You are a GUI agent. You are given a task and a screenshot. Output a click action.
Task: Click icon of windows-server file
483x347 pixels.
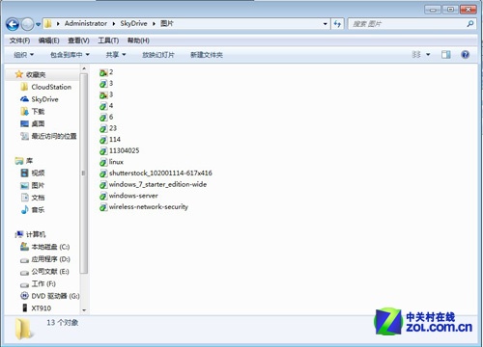click(103, 196)
